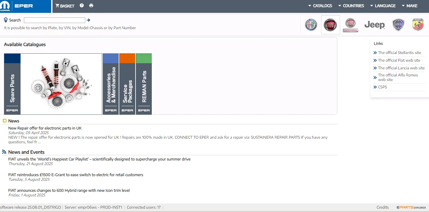Open the Accessories & Merchandise catalogue
This screenshot has height=212, width=429.
(111, 84)
